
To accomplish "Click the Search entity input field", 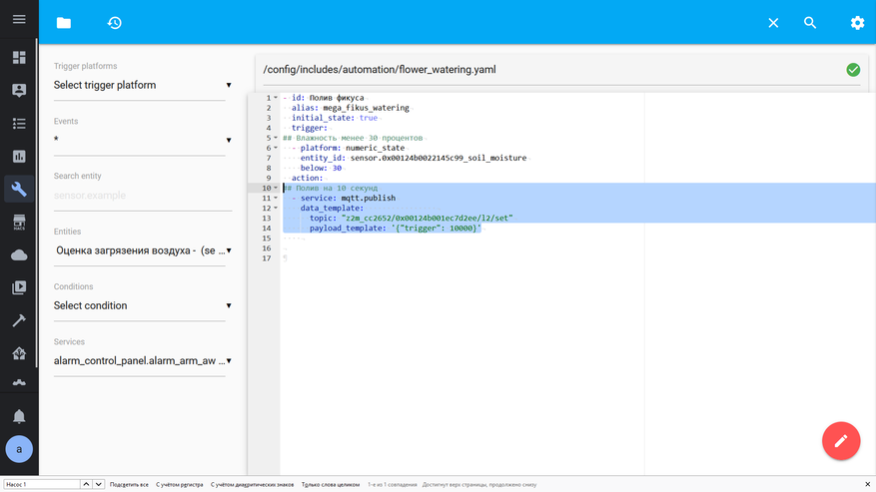I will tap(140, 196).
